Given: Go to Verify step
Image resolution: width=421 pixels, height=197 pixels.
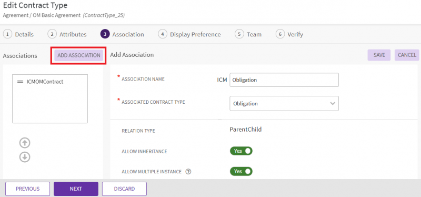Looking at the screenshot, I should click(x=289, y=34).
